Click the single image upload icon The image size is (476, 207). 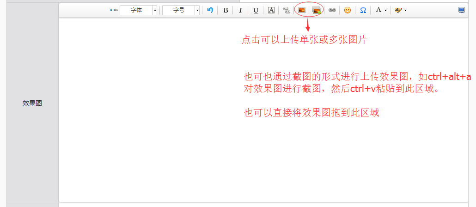(x=301, y=10)
